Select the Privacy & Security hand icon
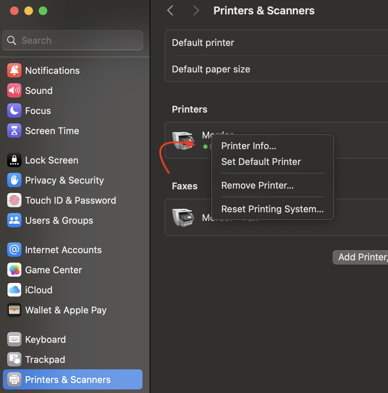 [x=14, y=180]
